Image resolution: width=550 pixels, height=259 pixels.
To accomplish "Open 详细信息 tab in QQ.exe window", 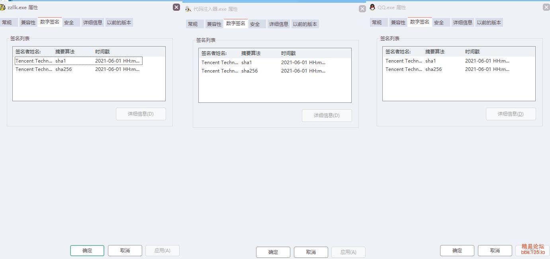I will click(x=463, y=22).
